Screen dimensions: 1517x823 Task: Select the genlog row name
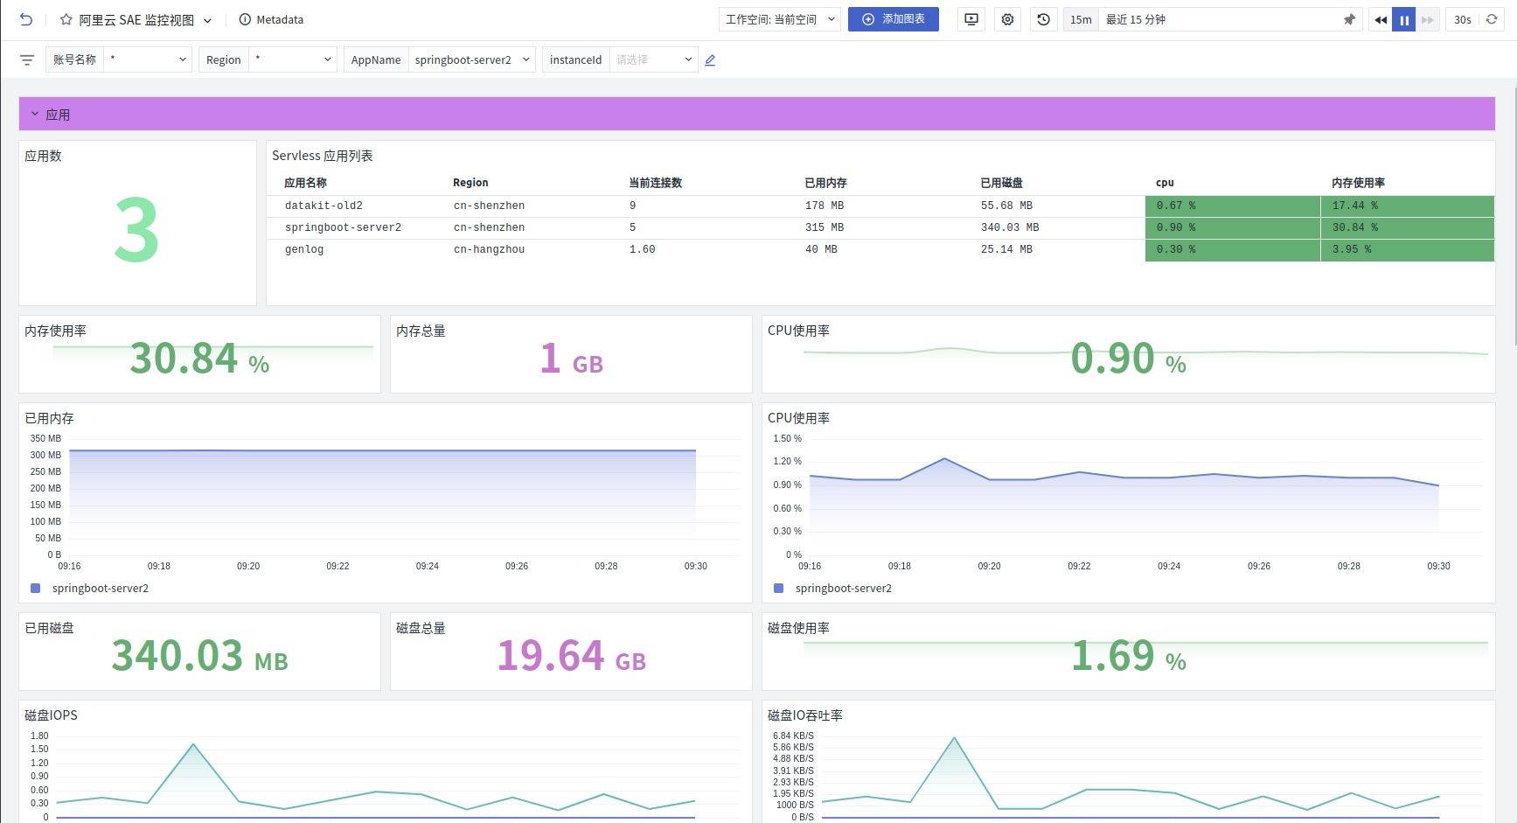tap(304, 249)
